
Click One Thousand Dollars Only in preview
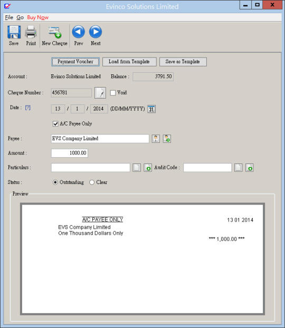pos(90,233)
